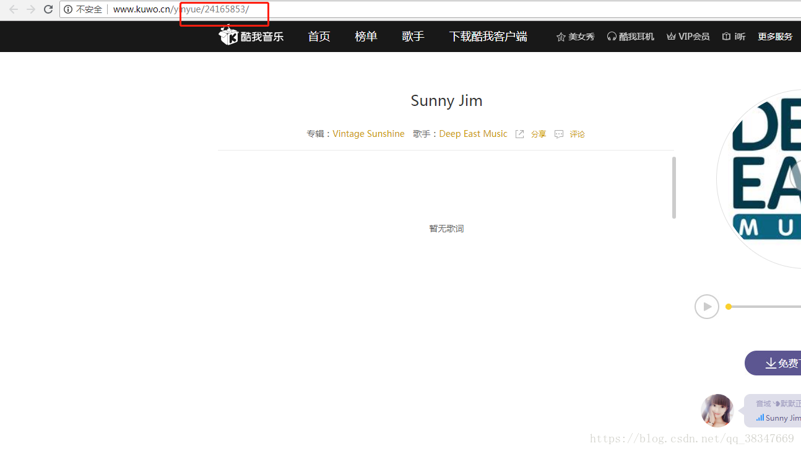The image size is (801, 451).
Task: Click the browser forward arrow
Action: [30, 9]
